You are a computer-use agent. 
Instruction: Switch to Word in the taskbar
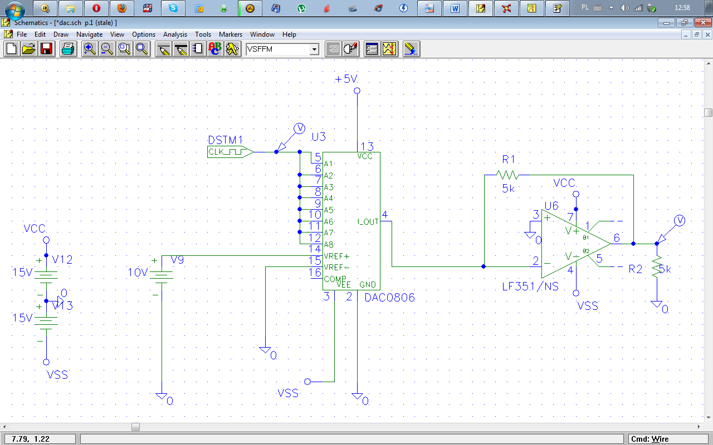point(455,8)
